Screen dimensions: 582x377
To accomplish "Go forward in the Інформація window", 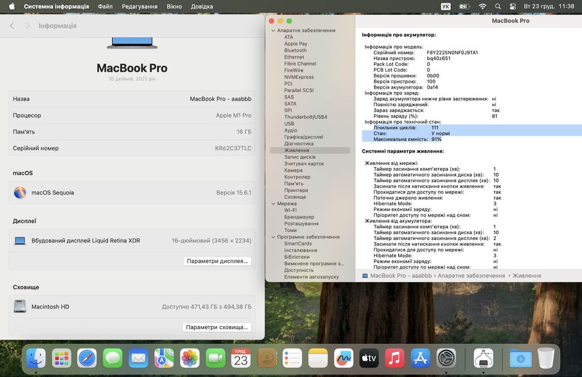I will [x=27, y=26].
